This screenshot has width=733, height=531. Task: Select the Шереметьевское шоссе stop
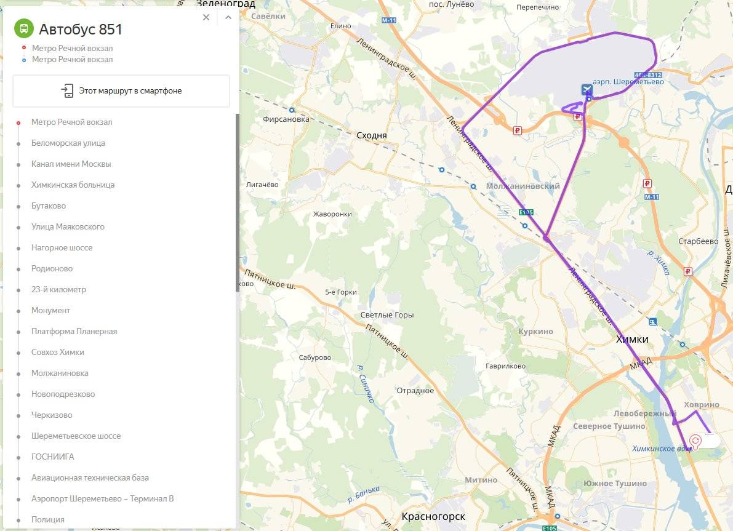pyautogui.click(x=76, y=436)
